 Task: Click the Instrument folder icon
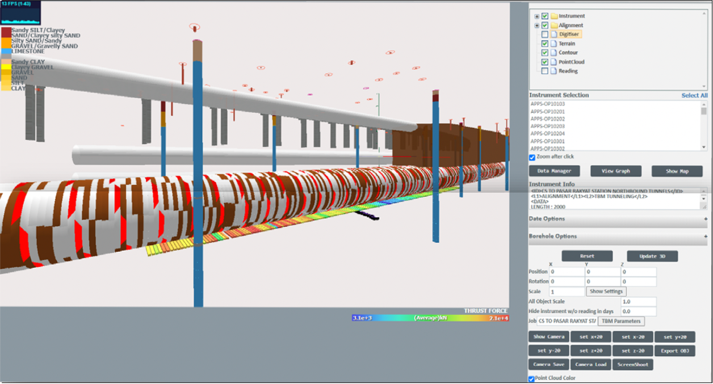(554, 16)
